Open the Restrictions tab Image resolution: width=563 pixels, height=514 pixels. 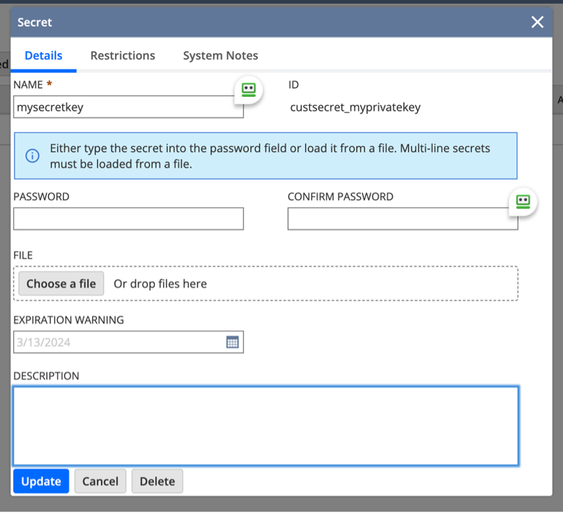point(123,56)
